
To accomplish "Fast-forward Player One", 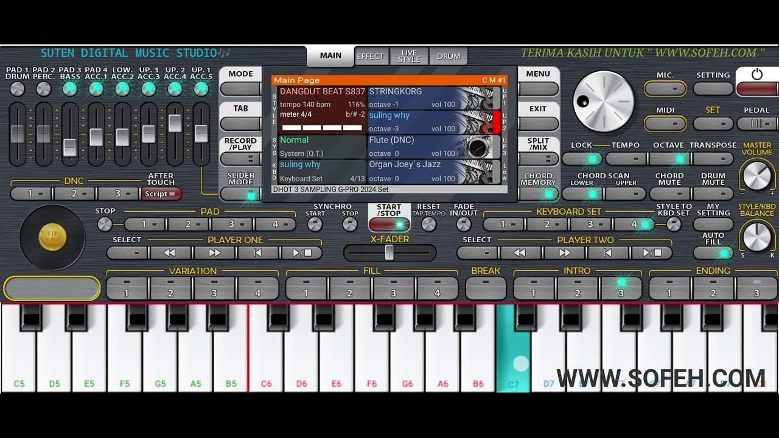I will click(x=214, y=252).
